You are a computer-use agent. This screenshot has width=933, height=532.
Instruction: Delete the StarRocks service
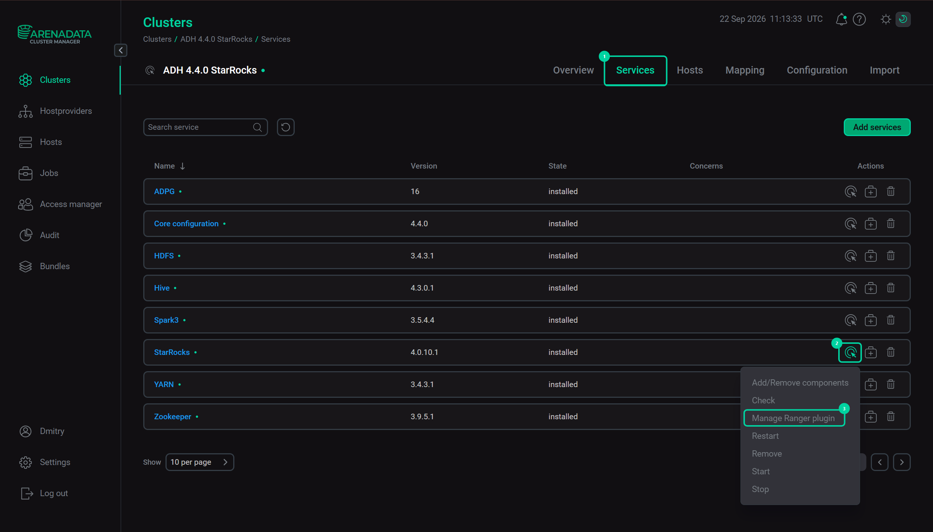890,352
